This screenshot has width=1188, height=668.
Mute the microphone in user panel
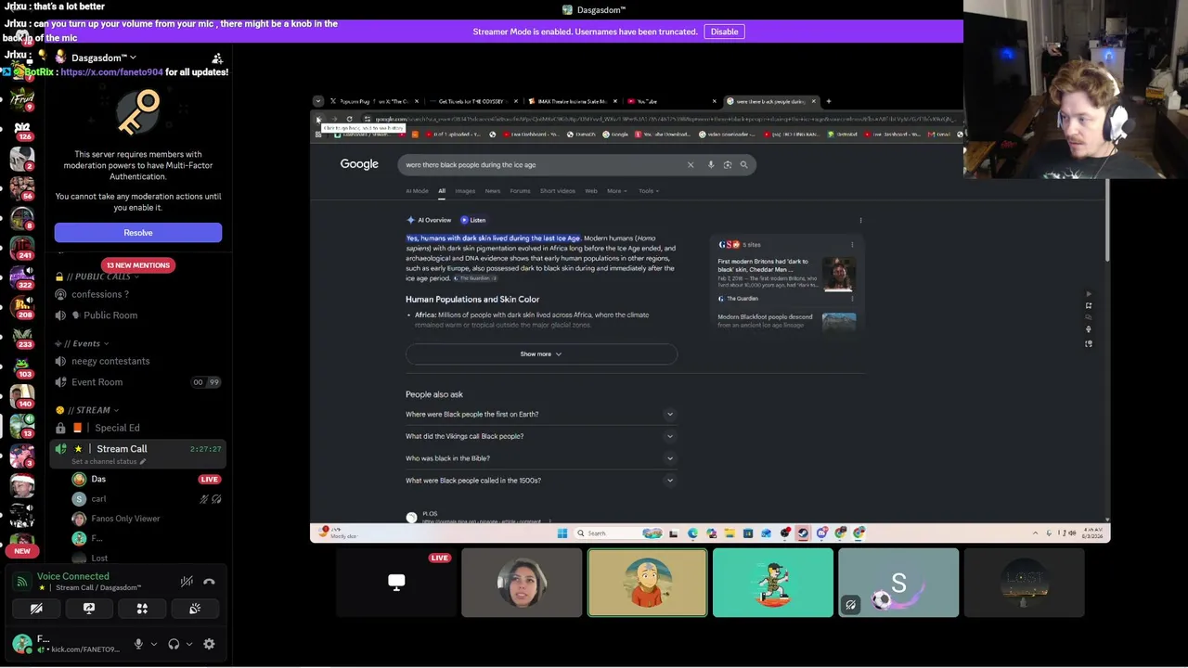138,644
